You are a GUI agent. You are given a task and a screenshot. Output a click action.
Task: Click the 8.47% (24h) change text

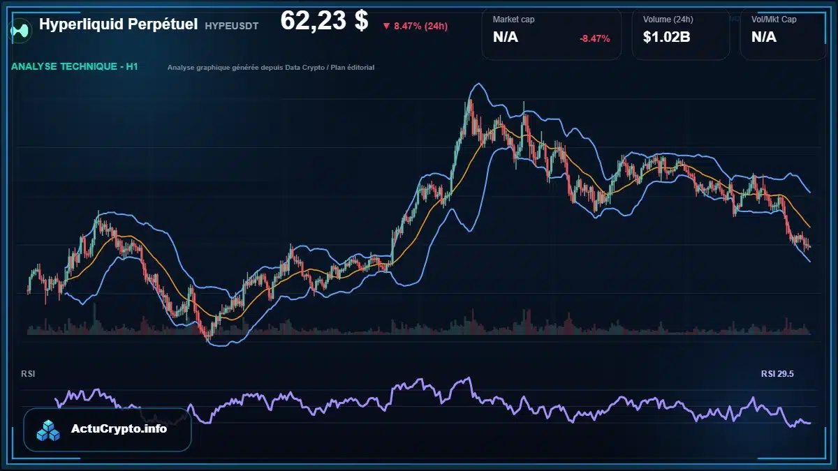click(x=420, y=26)
